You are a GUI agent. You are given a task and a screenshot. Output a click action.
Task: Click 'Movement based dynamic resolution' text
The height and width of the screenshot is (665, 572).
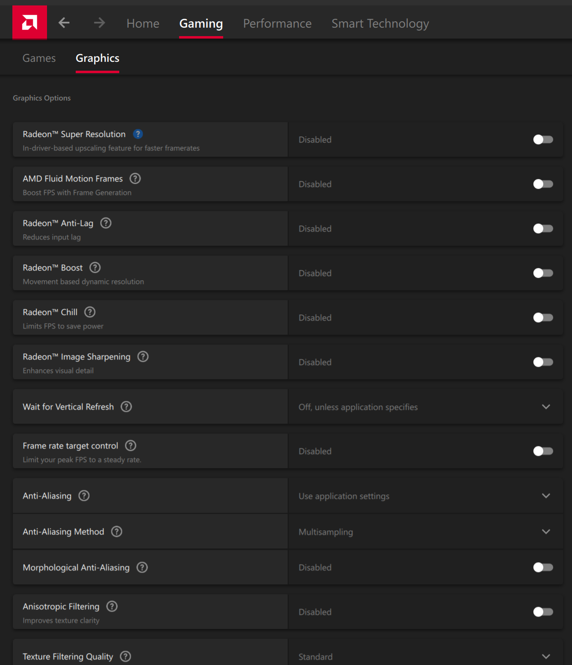(x=83, y=281)
